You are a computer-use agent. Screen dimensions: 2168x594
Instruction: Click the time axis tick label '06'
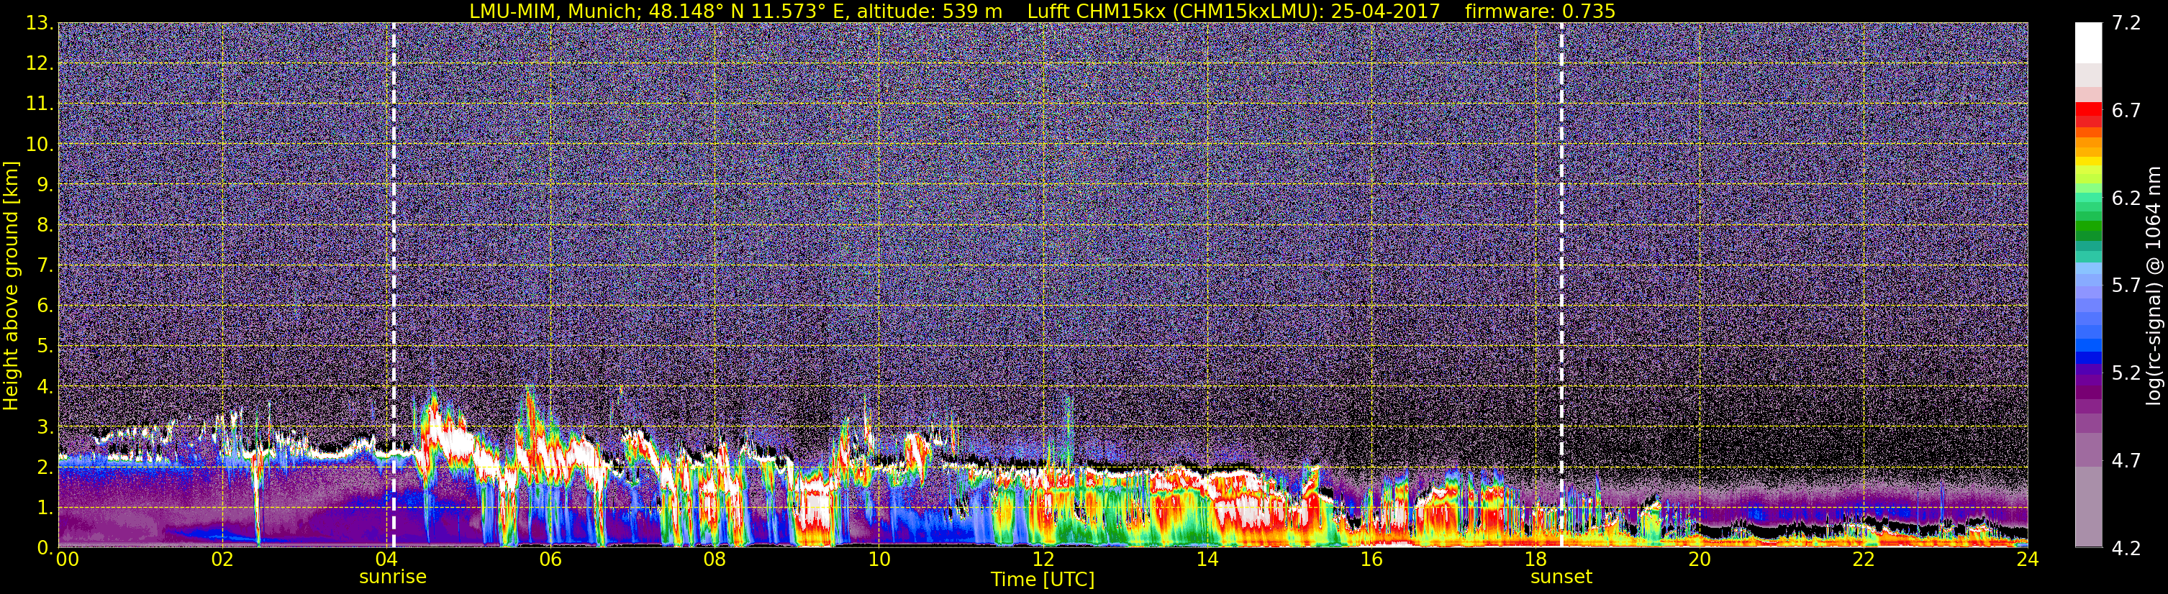point(550,560)
